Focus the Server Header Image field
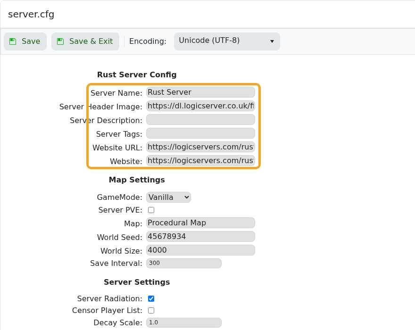This screenshot has width=415, height=330. (x=200, y=106)
